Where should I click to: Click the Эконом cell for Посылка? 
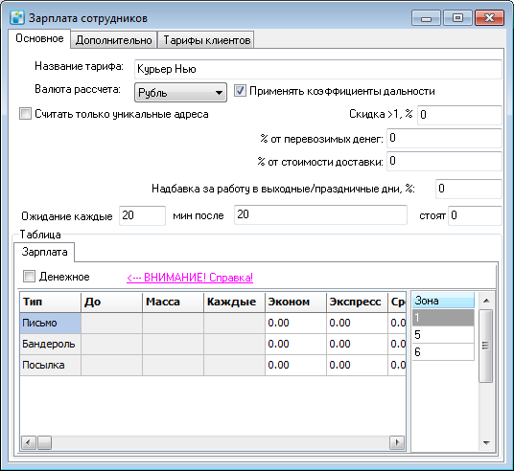295,365
